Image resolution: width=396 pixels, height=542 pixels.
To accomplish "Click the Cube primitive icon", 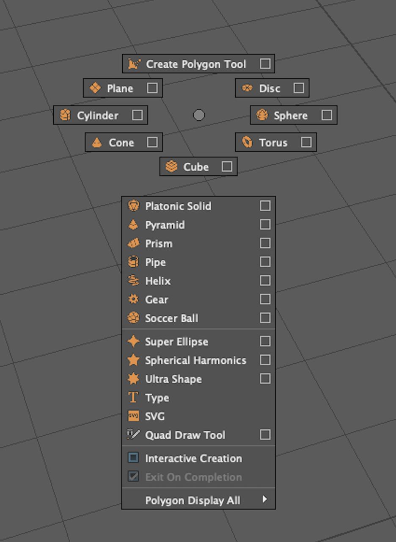I will click(171, 166).
